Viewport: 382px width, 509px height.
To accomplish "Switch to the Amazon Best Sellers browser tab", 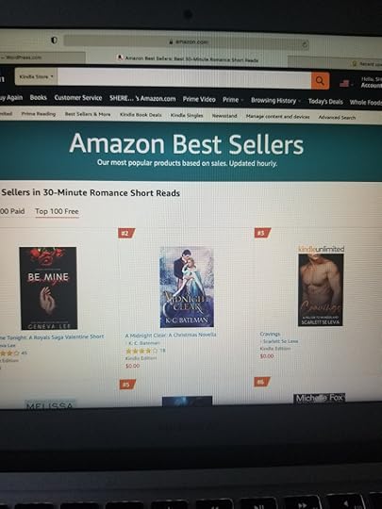I will point(188,58).
